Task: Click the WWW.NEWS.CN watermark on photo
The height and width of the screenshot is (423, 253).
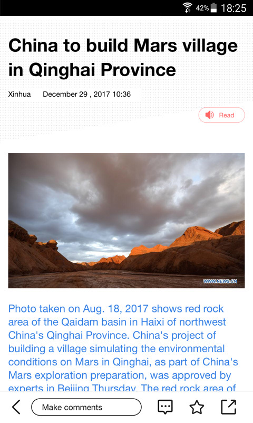Action: [x=220, y=281]
